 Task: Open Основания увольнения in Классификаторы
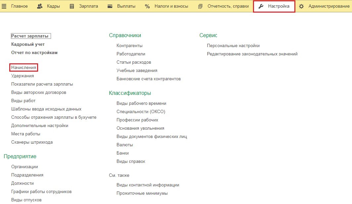coord(141,128)
